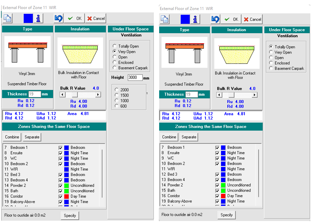This screenshot has height=222, width=312.
Task: Untick Corridor Day Time checkbox in right dialog
Action: pos(217,196)
